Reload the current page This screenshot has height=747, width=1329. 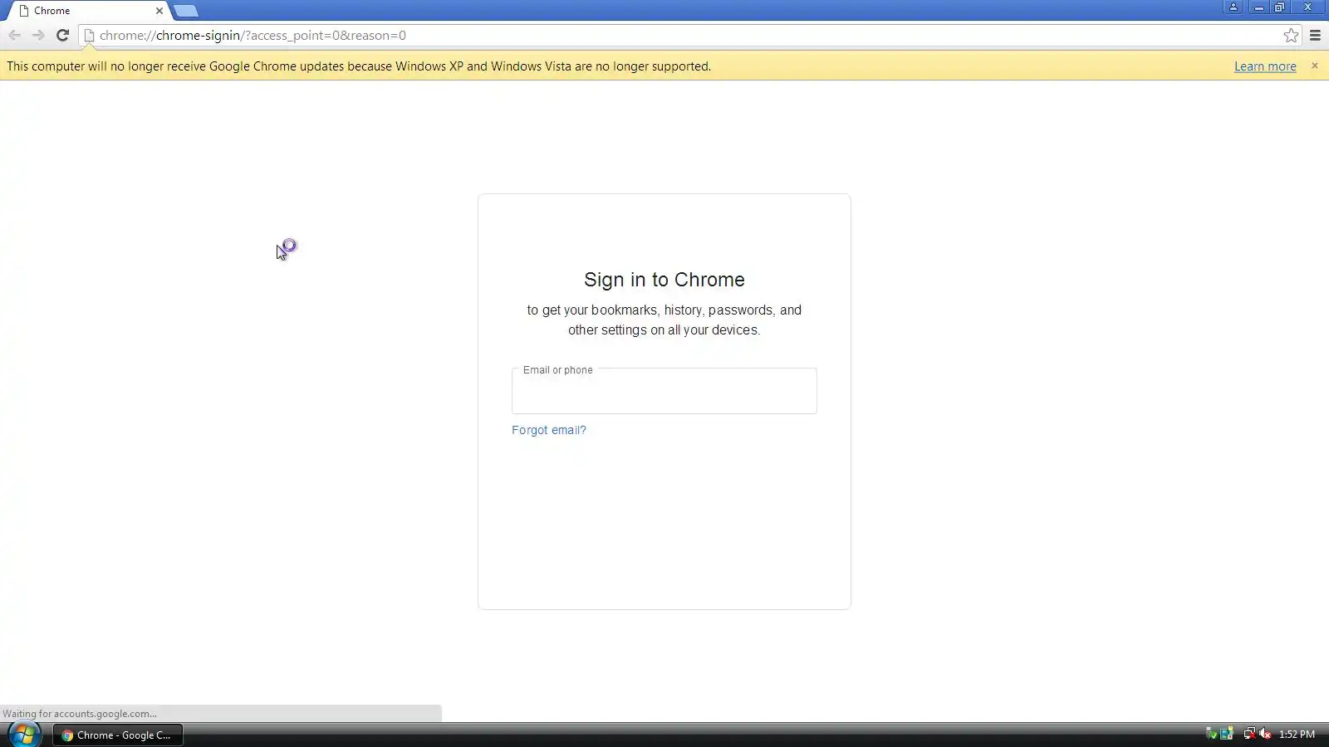click(x=62, y=35)
